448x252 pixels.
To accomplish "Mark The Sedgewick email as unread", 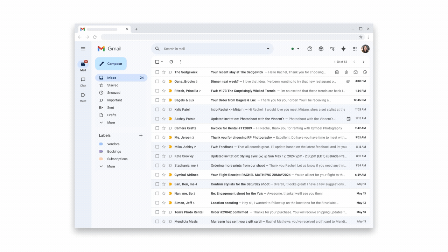I will 356,72.
